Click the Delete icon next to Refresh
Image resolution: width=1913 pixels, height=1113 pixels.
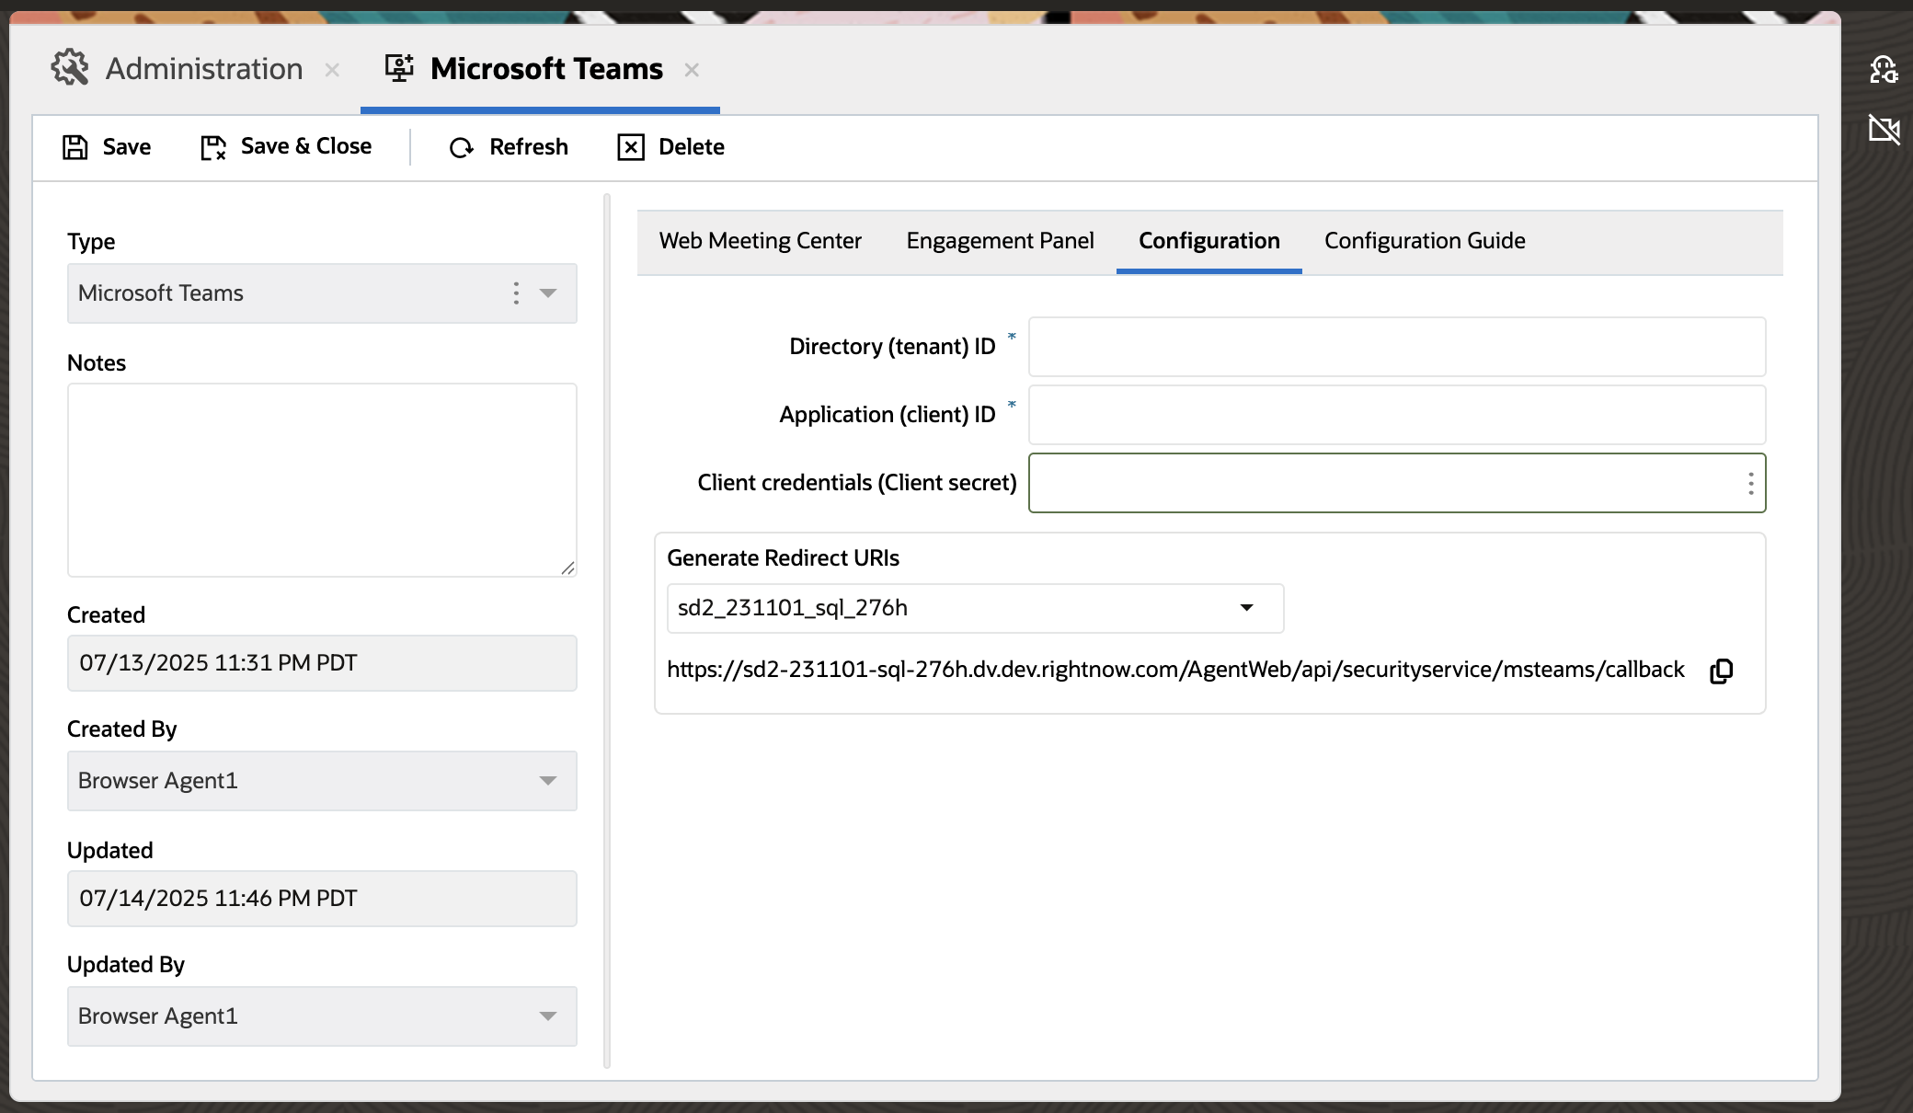click(631, 146)
